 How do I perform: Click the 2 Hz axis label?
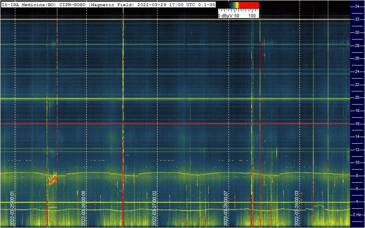pos(357,215)
